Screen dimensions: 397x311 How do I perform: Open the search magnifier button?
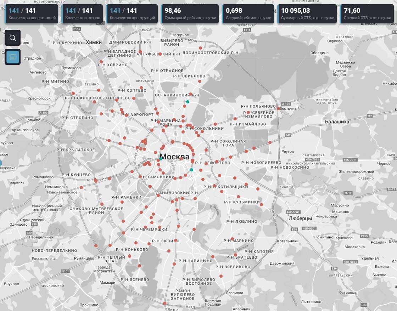(12, 38)
